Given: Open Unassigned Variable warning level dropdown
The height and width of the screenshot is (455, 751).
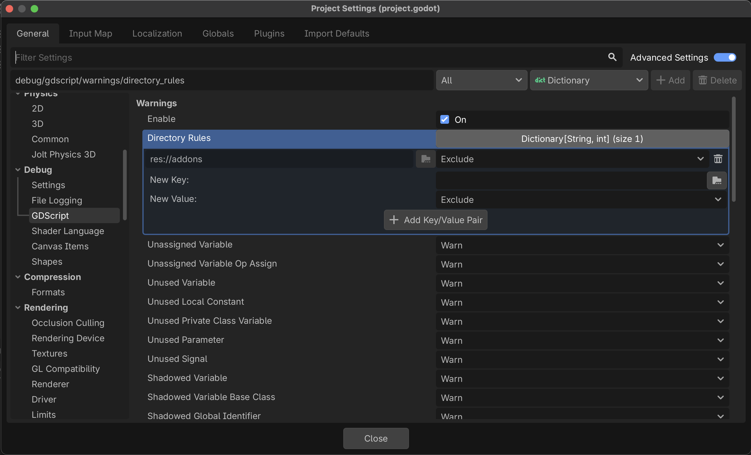Looking at the screenshot, I should [582, 245].
